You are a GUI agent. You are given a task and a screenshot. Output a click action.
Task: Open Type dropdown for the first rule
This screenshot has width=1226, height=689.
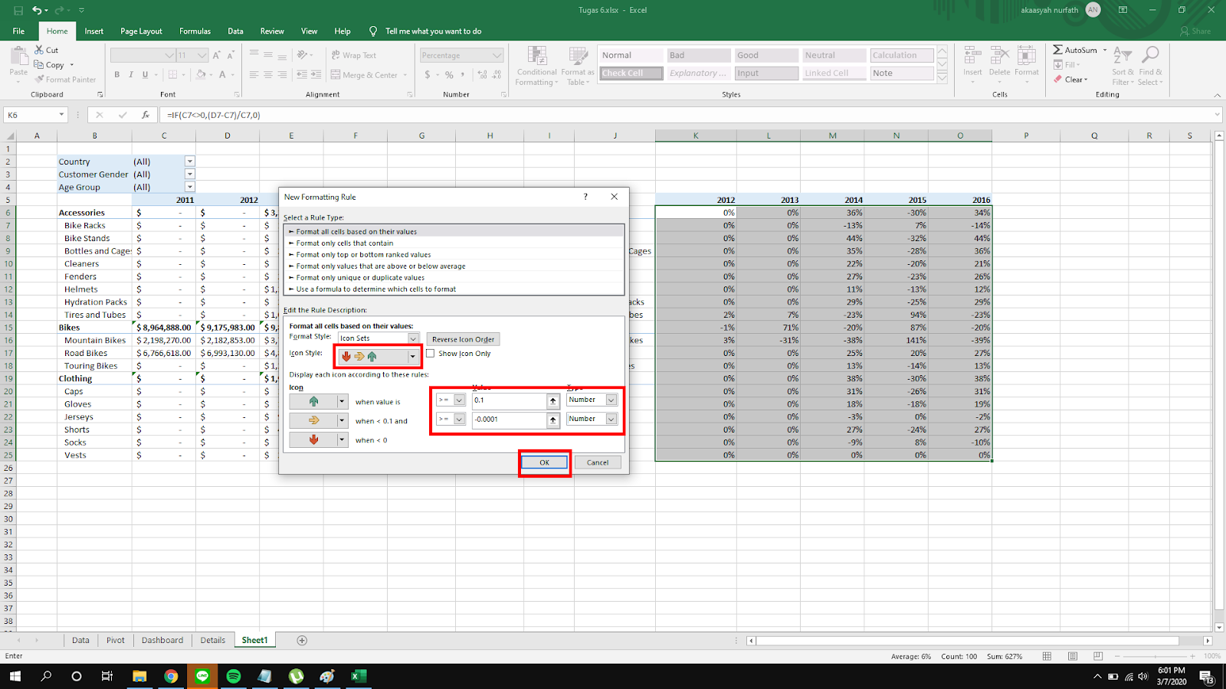pyautogui.click(x=611, y=400)
